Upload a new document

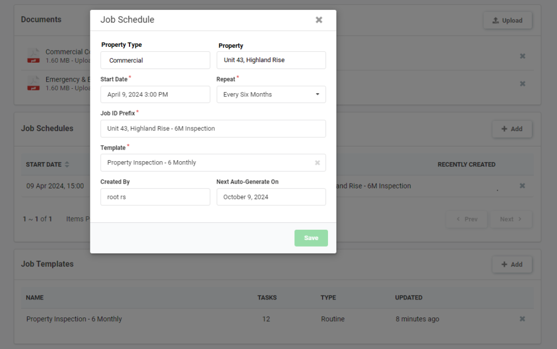(x=507, y=21)
